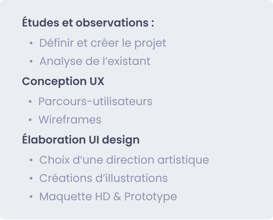The image size is (273, 220).
Task: Click 'Maquette HD & Prototype' list item
Action: [x=108, y=197]
